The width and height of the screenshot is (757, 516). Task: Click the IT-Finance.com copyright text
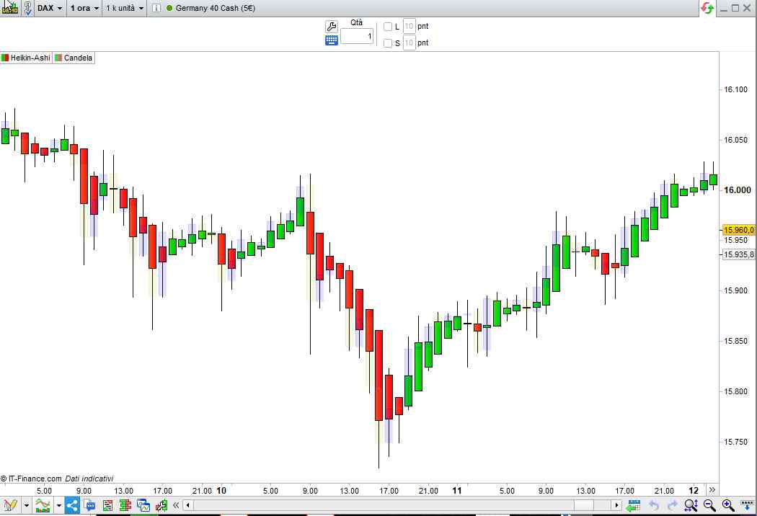[x=32, y=479]
